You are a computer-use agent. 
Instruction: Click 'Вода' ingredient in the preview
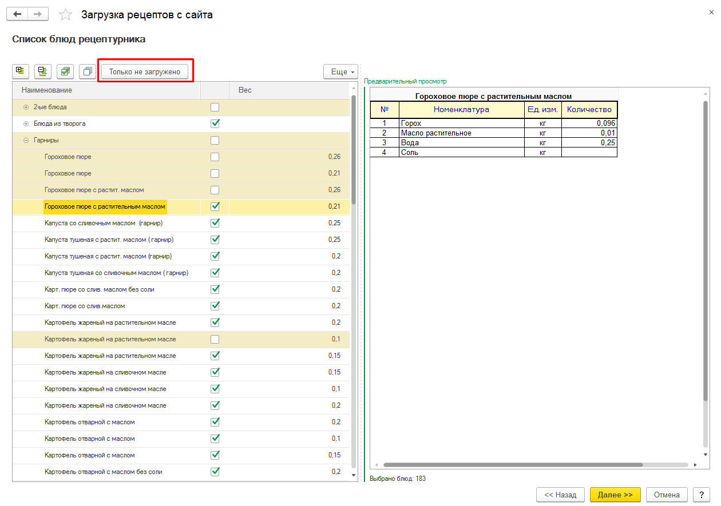(462, 142)
